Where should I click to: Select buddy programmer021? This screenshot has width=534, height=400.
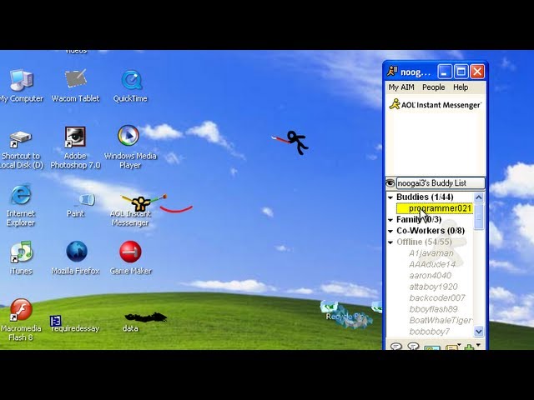click(x=435, y=208)
